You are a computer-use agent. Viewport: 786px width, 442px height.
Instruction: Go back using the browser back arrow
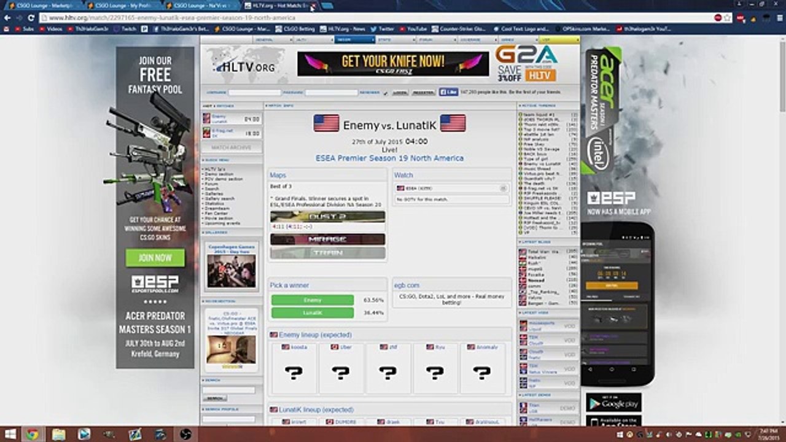pyautogui.click(x=7, y=18)
